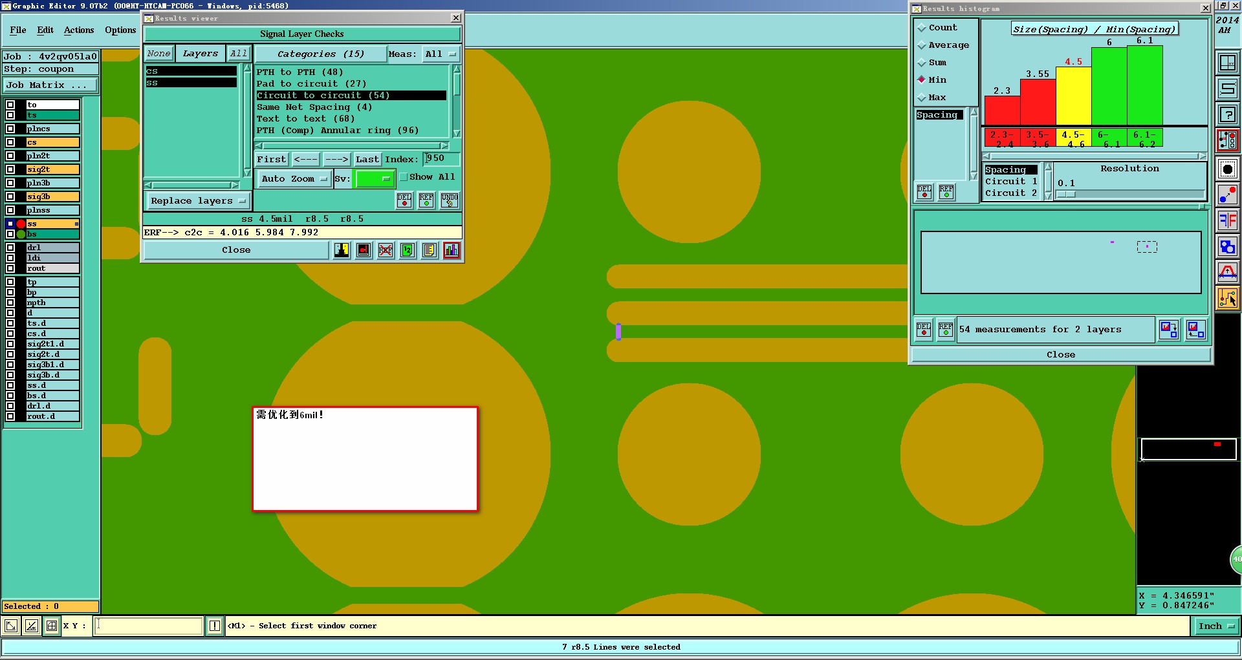Click the Job Matrix button

pyautogui.click(x=50, y=85)
